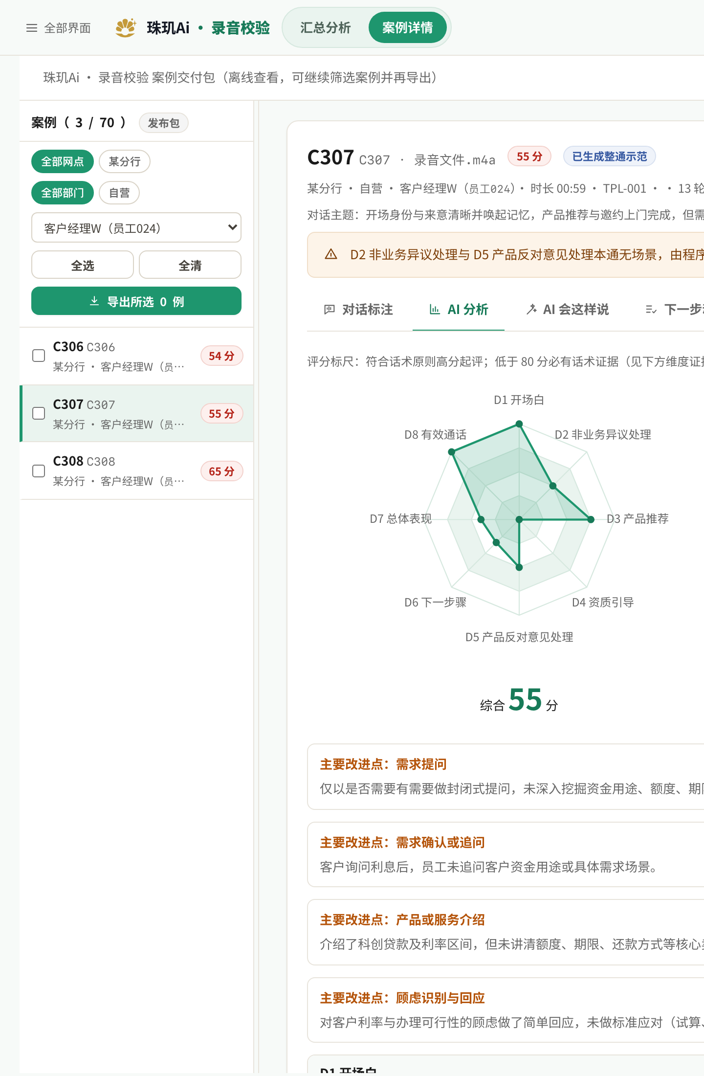Select the checkbox for case C308
The image size is (704, 1076).
(39, 471)
